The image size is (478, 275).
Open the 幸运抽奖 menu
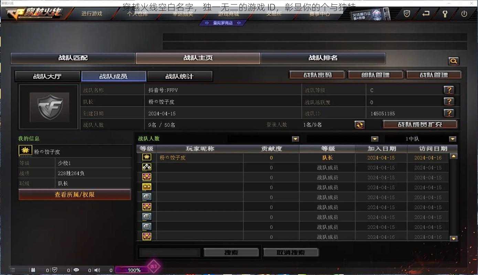[x=183, y=14]
